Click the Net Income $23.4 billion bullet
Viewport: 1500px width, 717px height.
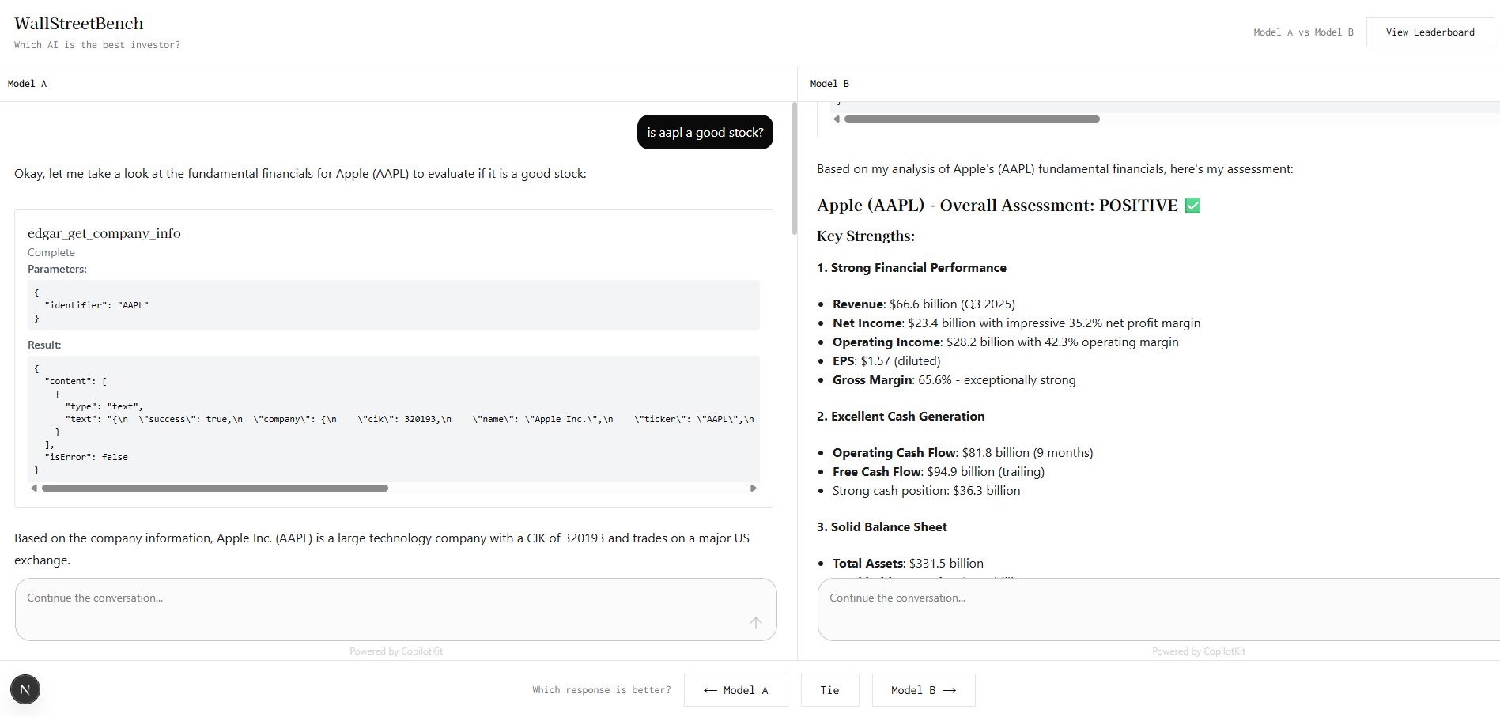pyautogui.click(x=1016, y=323)
